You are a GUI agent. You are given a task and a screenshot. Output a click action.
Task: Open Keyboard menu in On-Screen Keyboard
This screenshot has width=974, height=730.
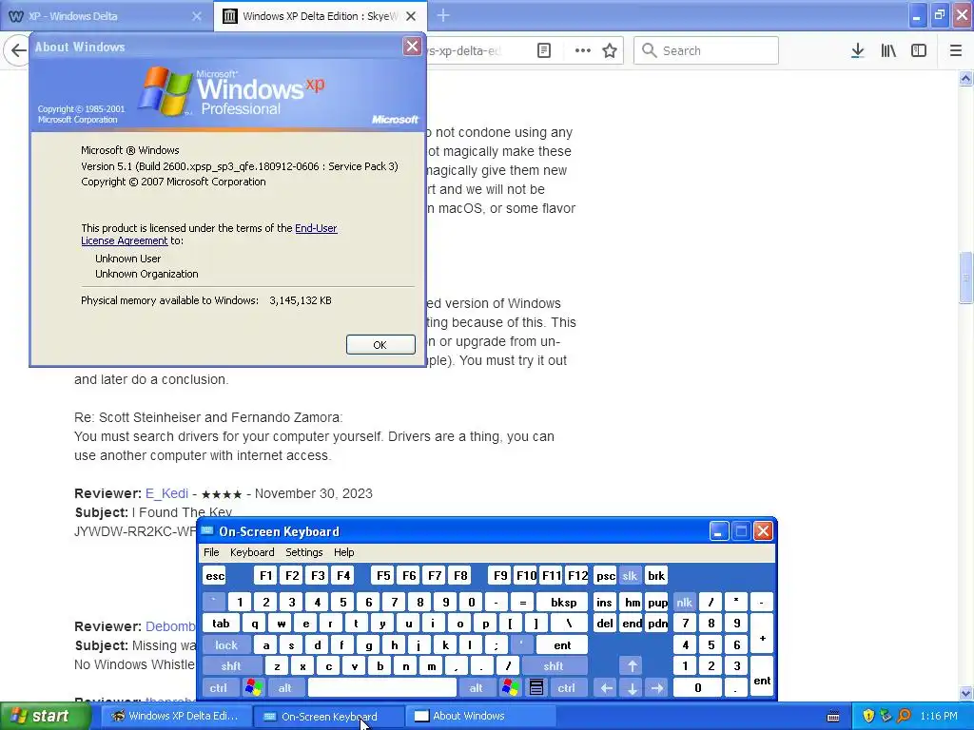tap(251, 552)
